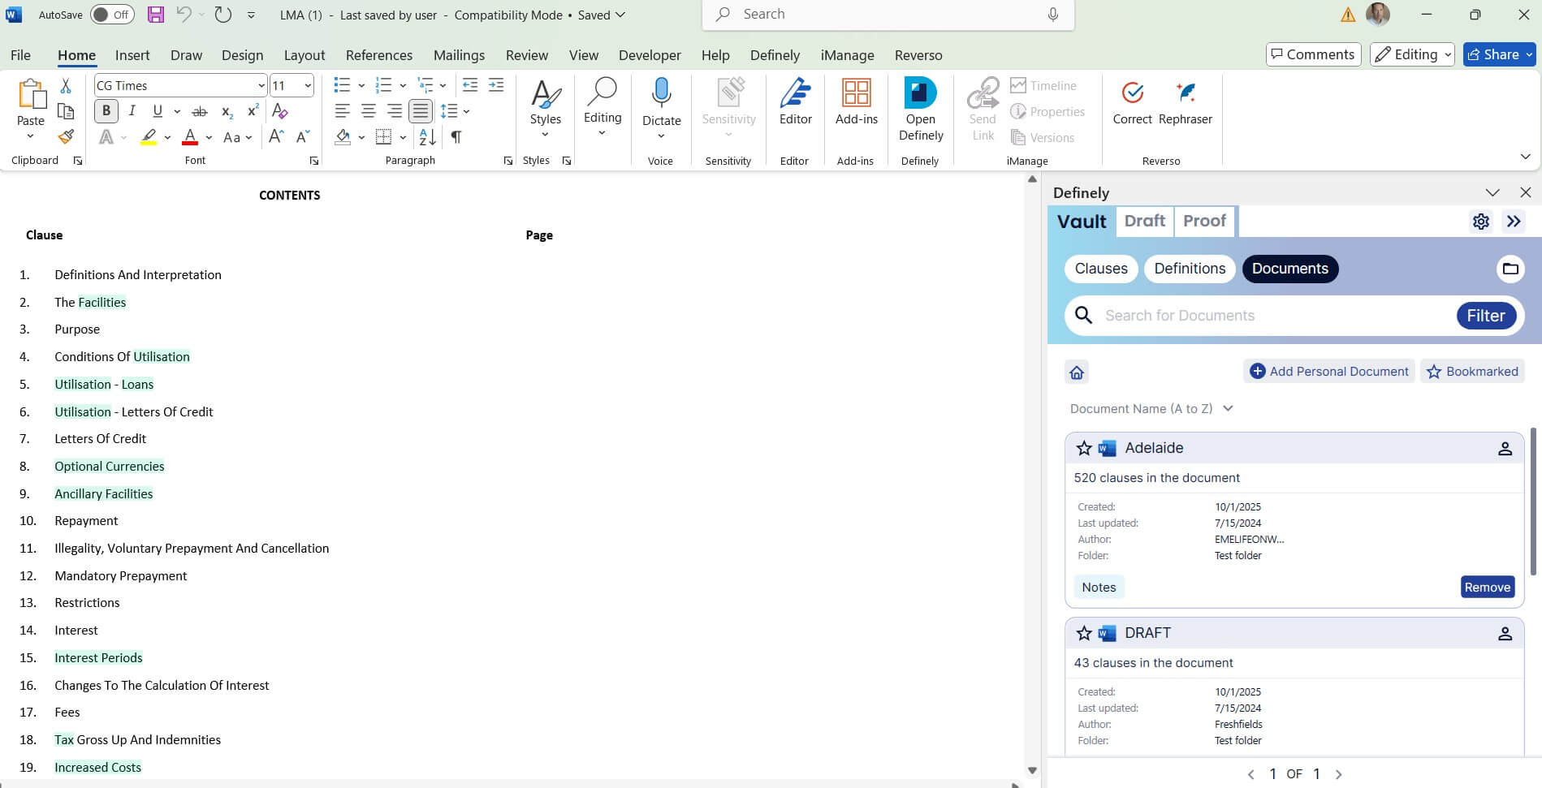Click Remove button on Adelaide document
The height and width of the screenshot is (788, 1542).
[x=1487, y=587]
